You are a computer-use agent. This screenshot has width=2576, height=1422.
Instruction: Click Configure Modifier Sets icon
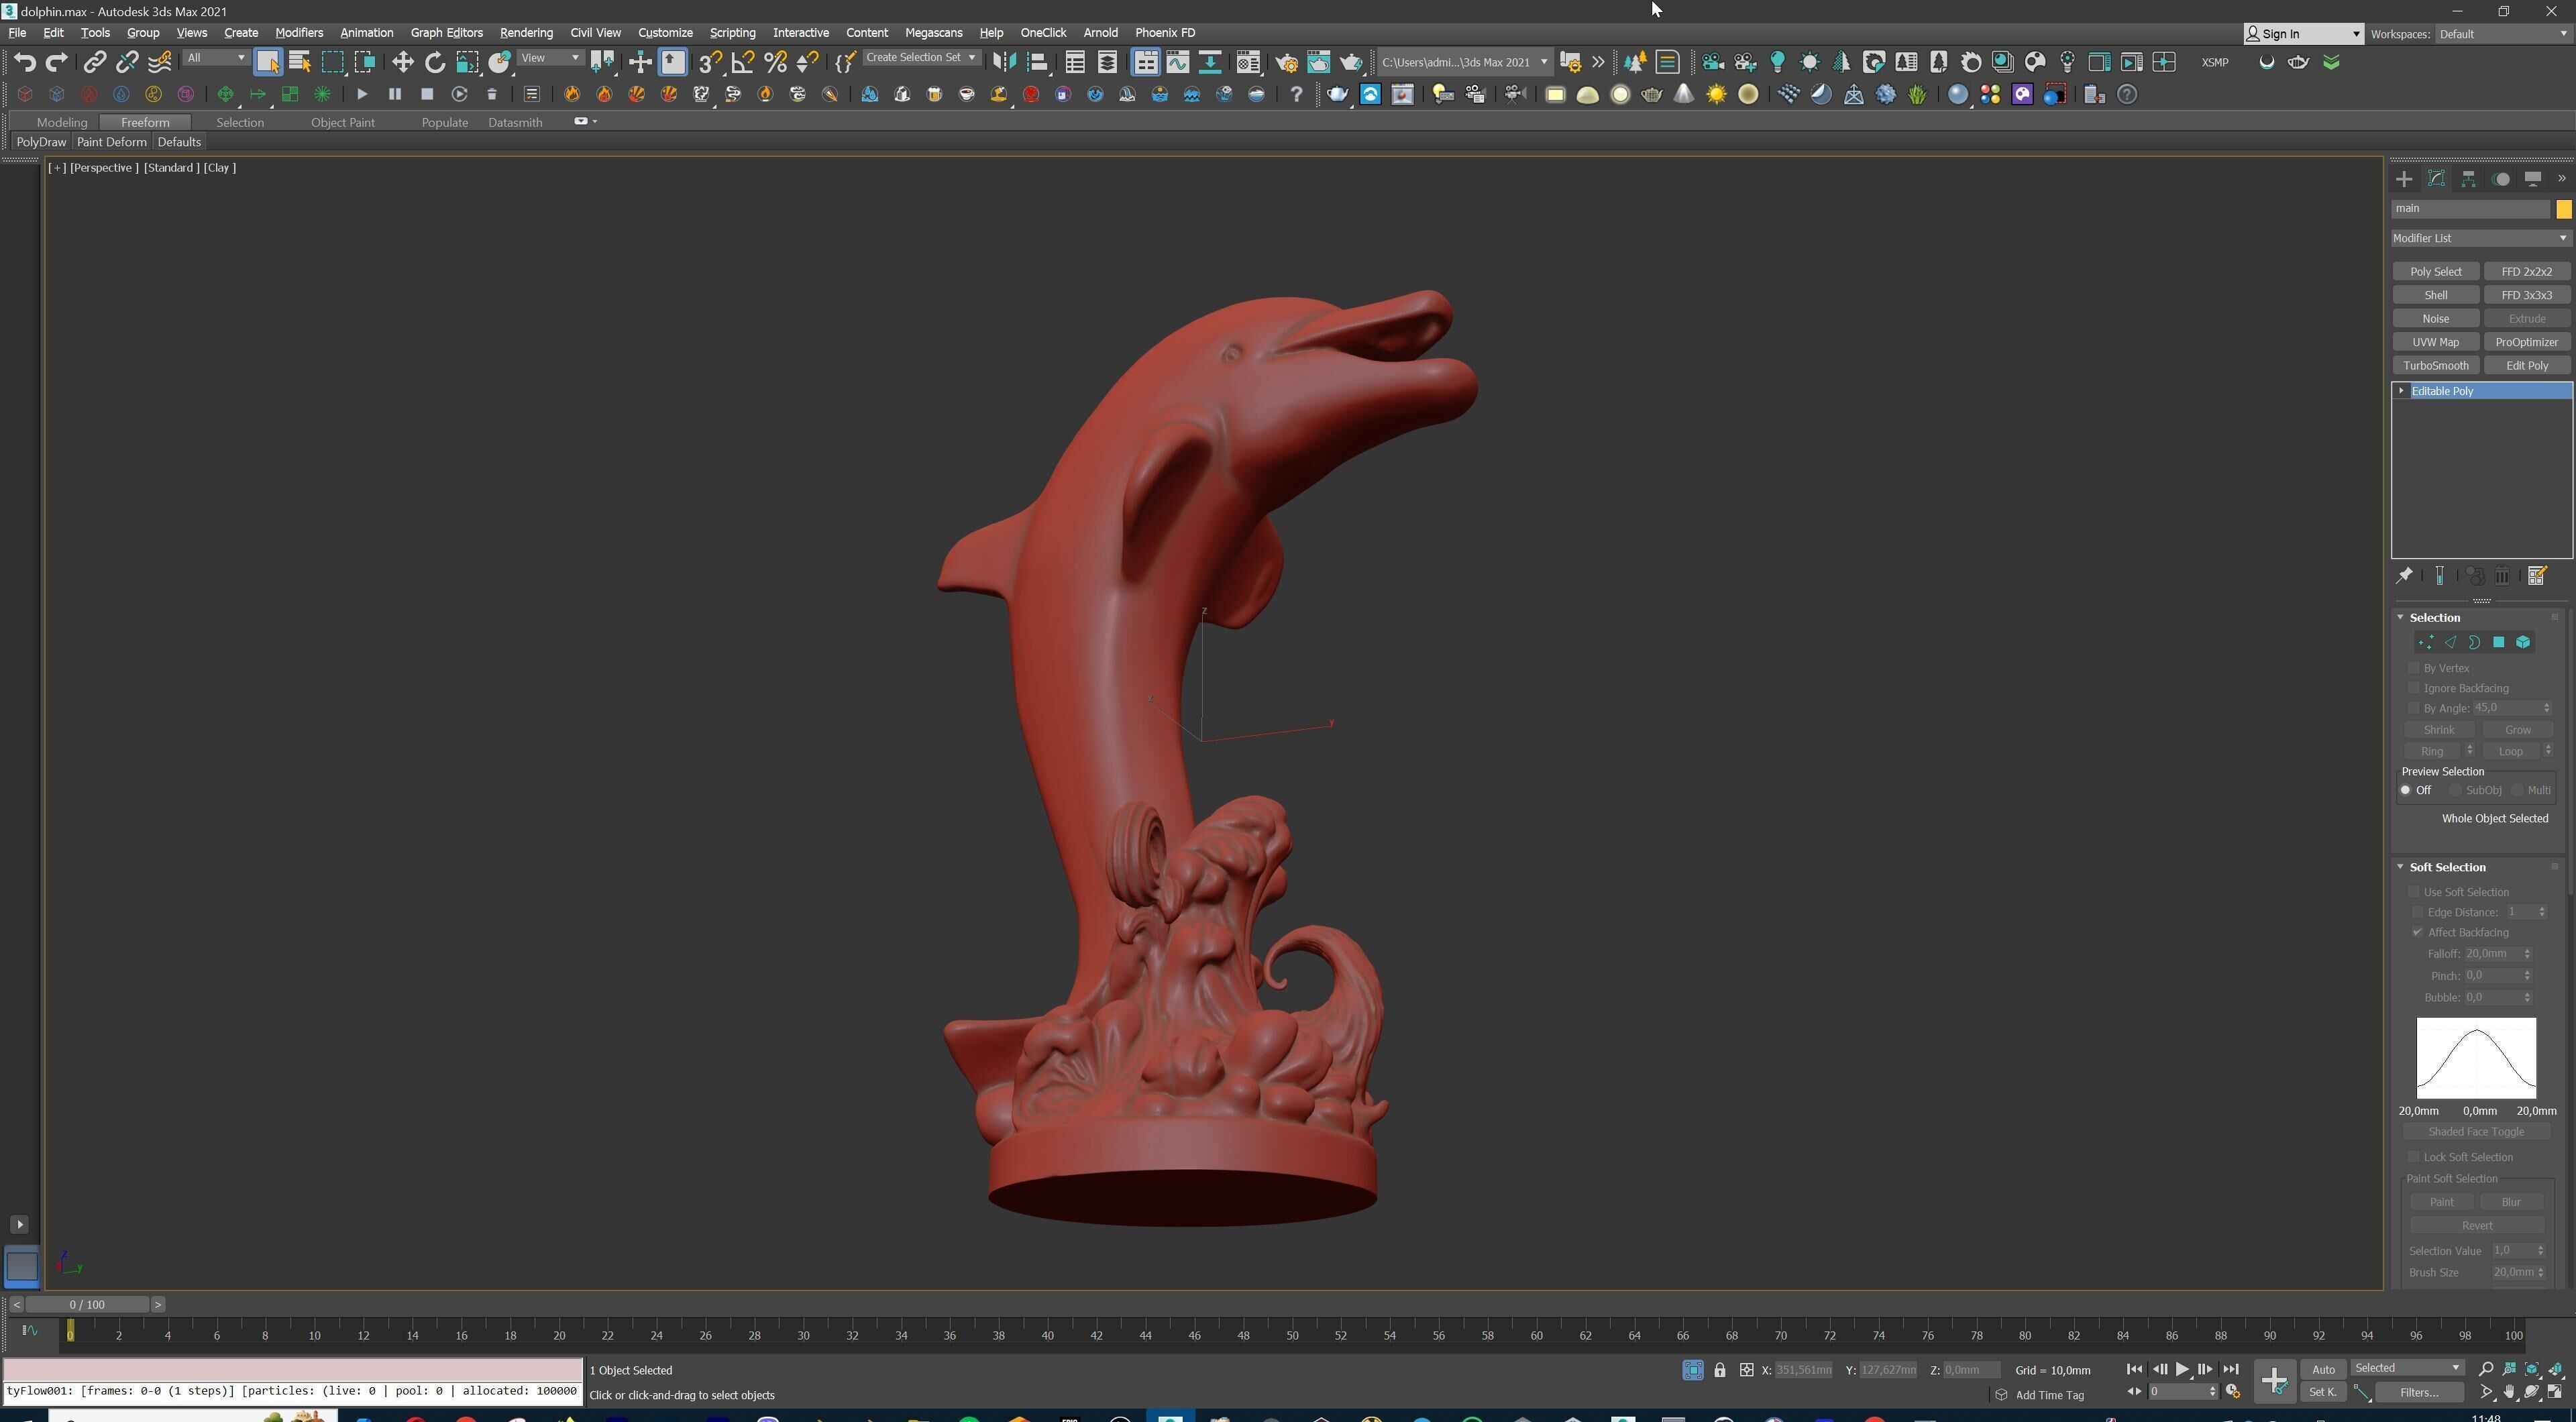click(2537, 575)
